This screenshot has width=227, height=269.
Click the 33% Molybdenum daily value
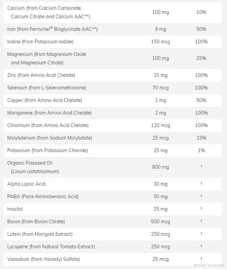tap(201, 138)
